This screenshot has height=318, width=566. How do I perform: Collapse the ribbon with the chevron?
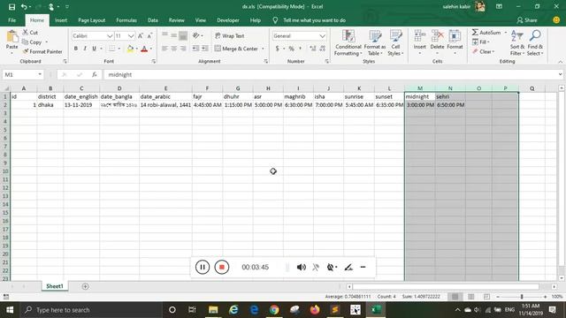[x=560, y=62]
